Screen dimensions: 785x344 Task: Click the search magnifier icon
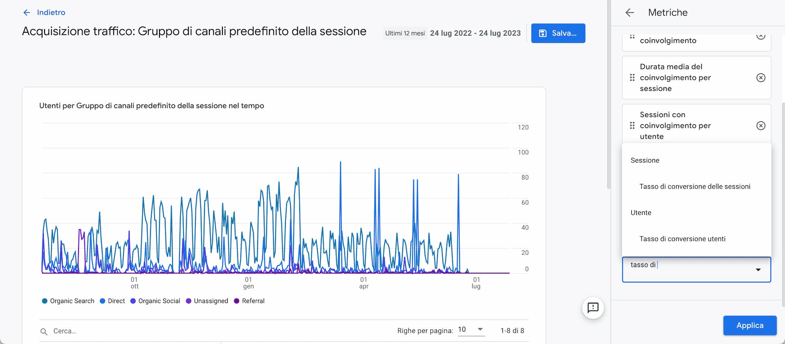coord(44,331)
